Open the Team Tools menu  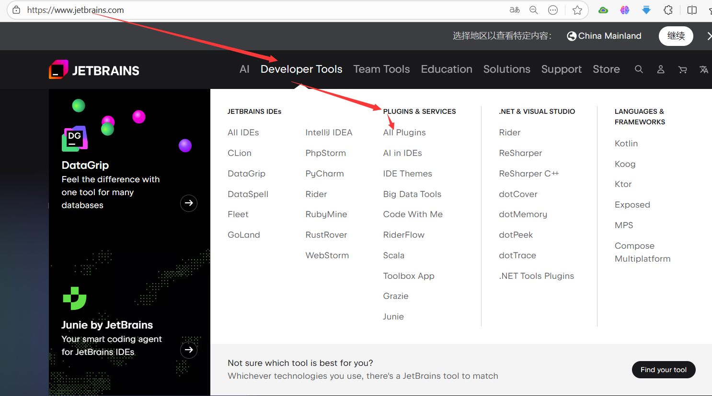point(381,69)
